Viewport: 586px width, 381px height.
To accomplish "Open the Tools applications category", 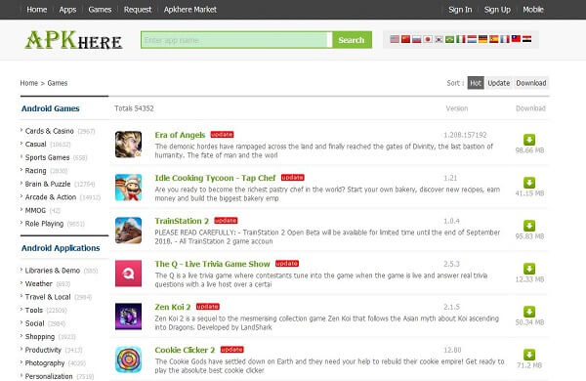I will (33, 310).
